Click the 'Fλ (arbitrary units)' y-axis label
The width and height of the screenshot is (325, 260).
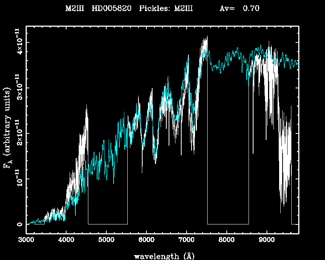pos(8,128)
